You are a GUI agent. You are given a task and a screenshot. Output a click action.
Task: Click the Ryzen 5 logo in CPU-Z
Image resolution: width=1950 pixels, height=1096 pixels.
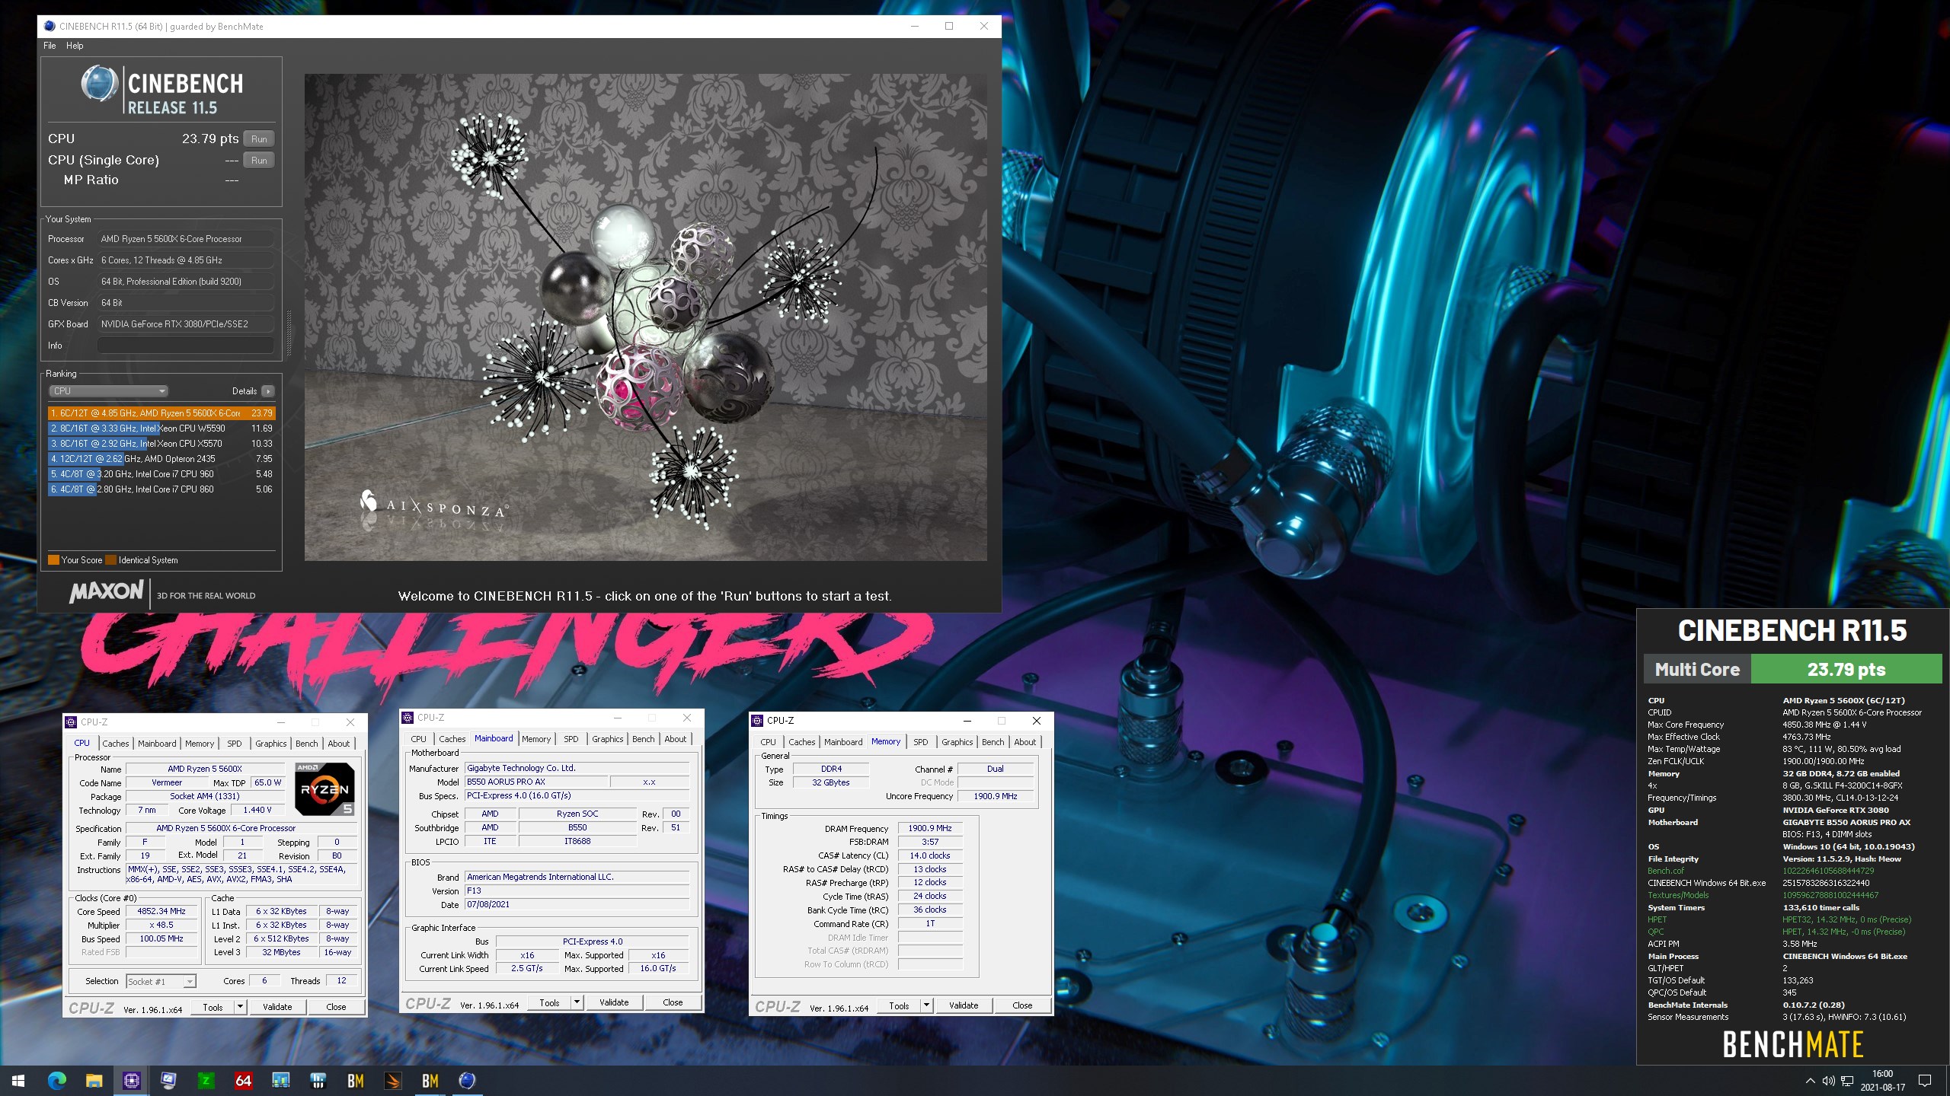[x=324, y=789]
